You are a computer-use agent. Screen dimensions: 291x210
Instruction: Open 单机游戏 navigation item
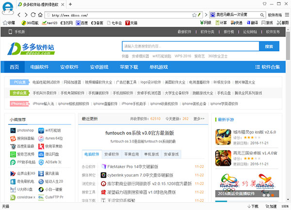point(159,67)
